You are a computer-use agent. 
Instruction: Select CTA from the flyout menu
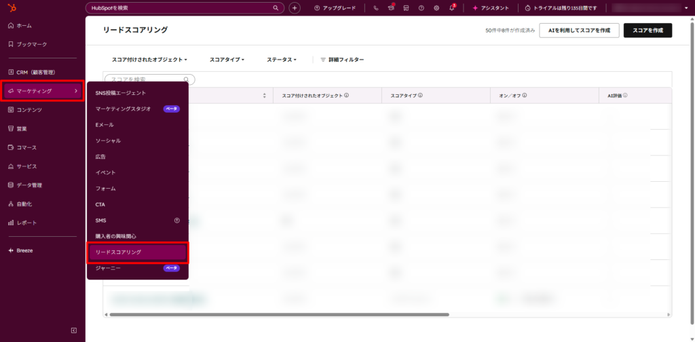(x=100, y=205)
